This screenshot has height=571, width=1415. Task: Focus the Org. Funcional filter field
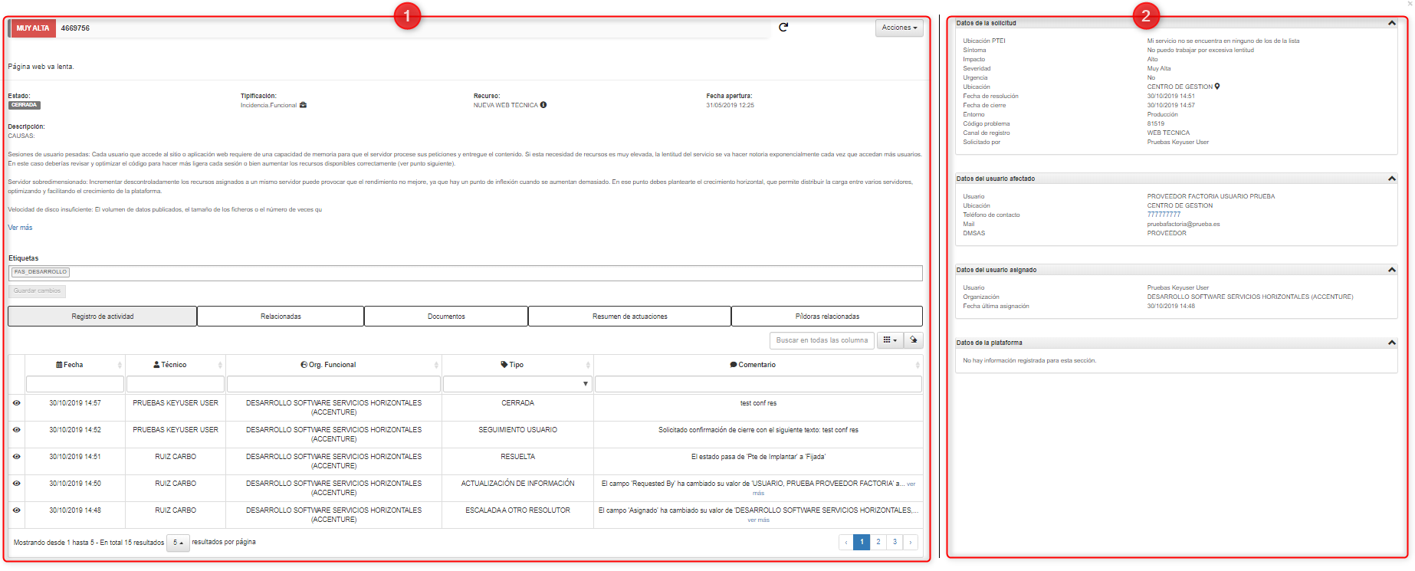click(333, 384)
